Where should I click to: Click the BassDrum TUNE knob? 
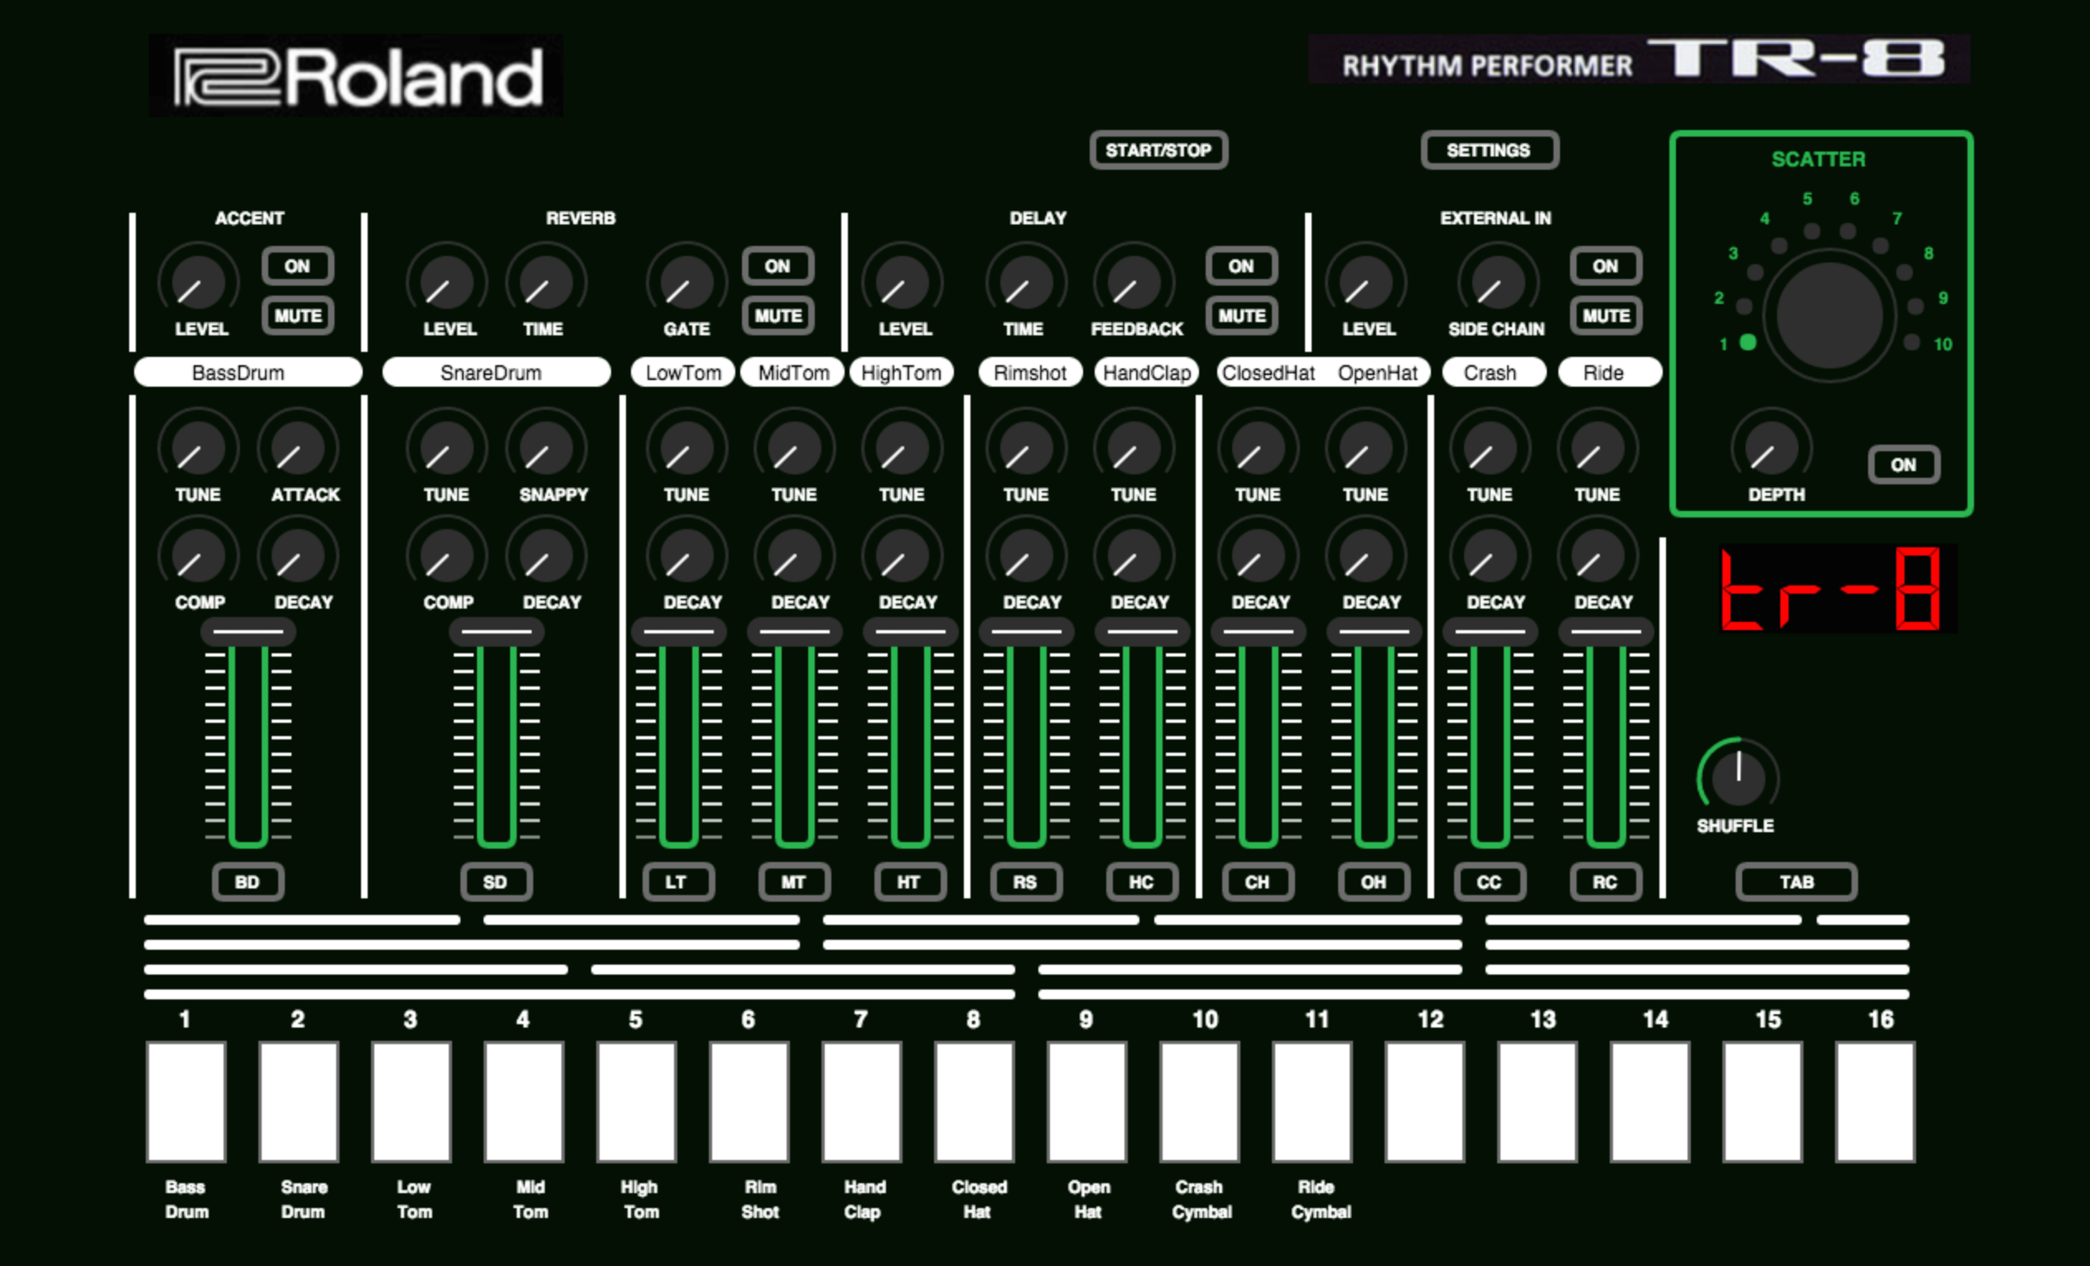tap(198, 448)
